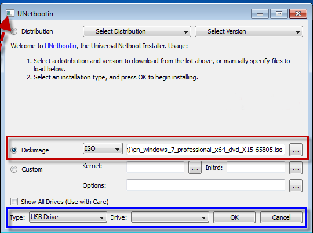The height and width of the screenshot is (233, 313).
Task: Expand the Drive selection dropdown
Action: (170, 217)
